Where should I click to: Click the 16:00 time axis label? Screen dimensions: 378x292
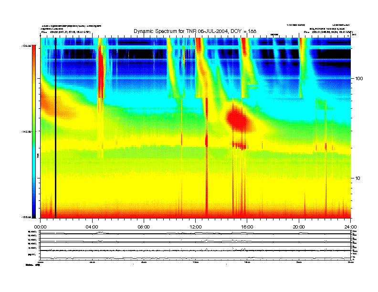tap(247, 227)
